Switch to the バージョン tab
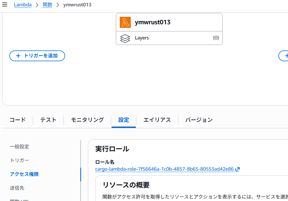288x201 pixels. [199, 120]
